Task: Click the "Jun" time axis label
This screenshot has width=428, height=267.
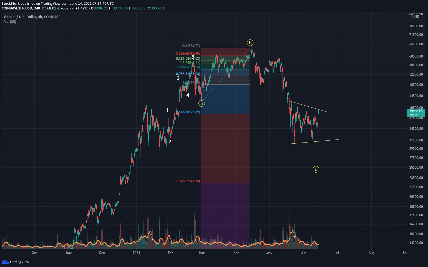Action: (304, 253)
